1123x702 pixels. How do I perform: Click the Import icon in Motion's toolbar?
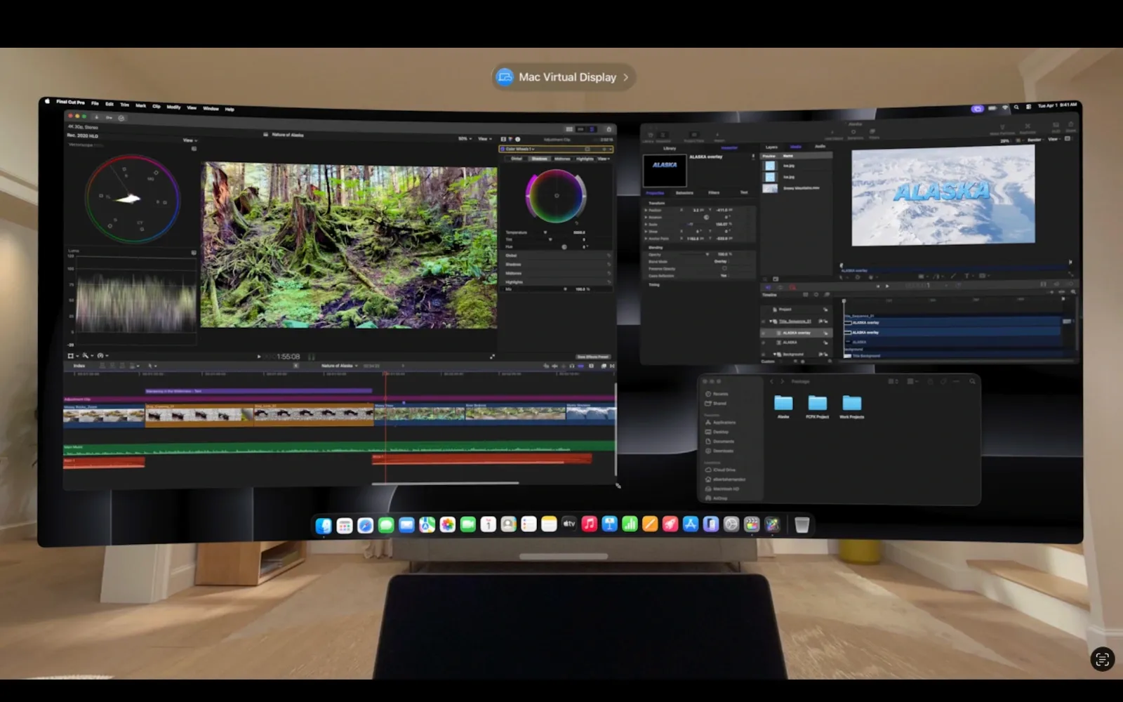point(717,135)
